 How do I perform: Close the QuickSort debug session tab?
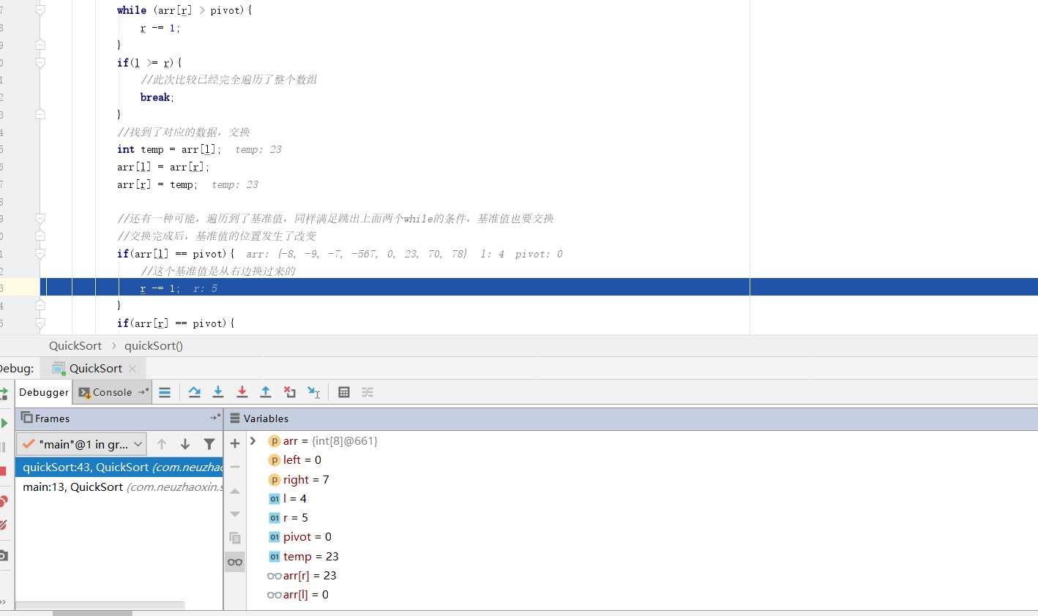click(132, 368)
